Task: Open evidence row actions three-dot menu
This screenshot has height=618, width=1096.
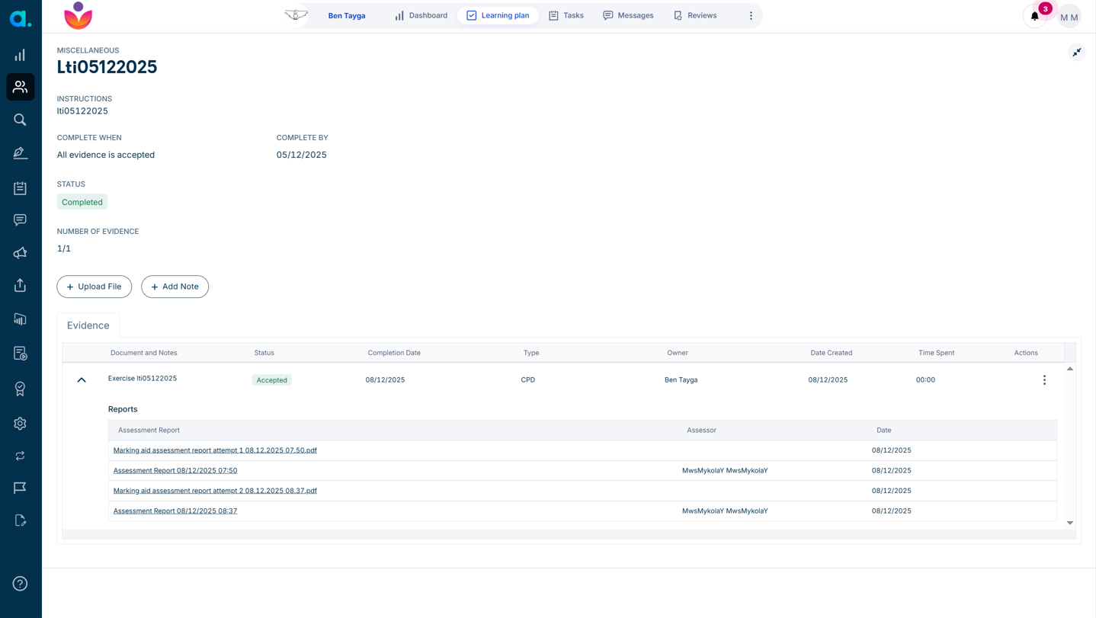Action: [1044, 379]
